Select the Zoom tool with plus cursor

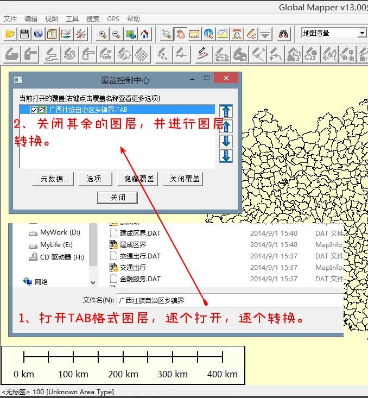[167, 34]
